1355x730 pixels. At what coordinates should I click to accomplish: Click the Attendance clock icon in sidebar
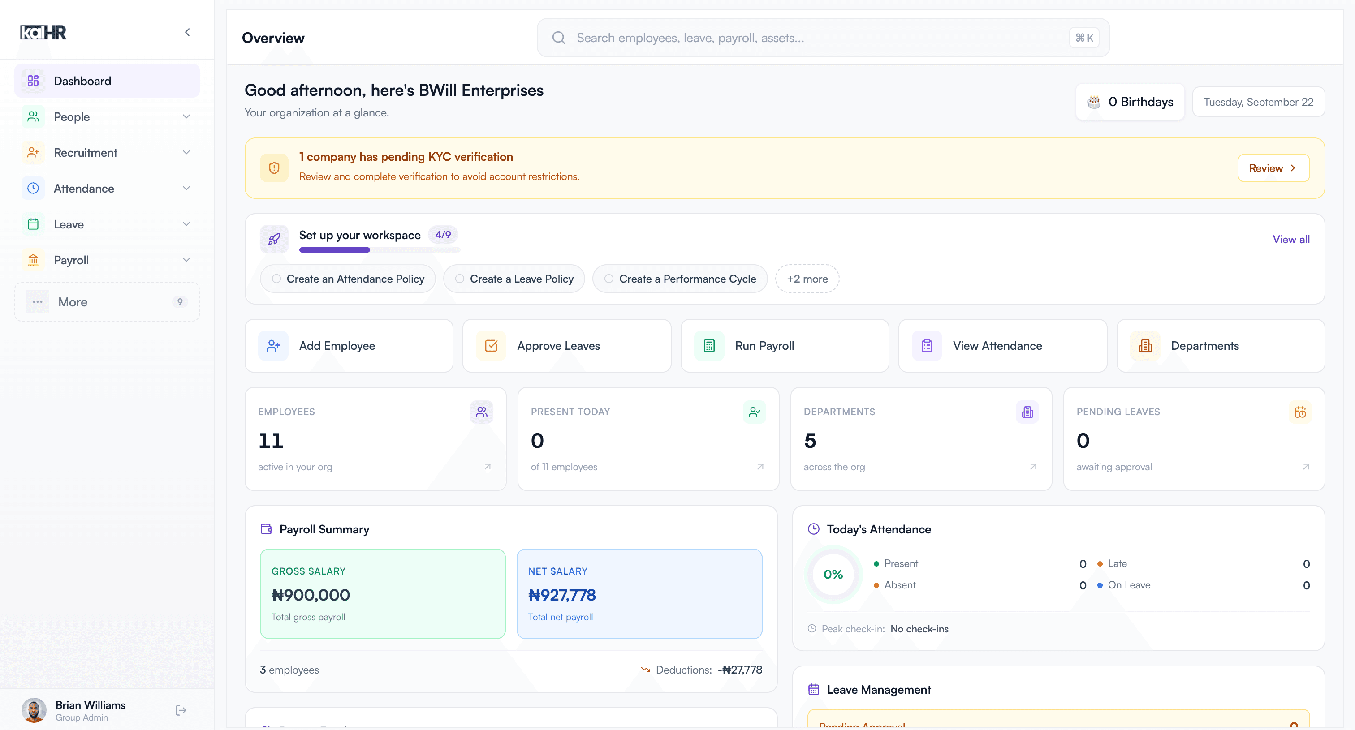coord(33,188)
